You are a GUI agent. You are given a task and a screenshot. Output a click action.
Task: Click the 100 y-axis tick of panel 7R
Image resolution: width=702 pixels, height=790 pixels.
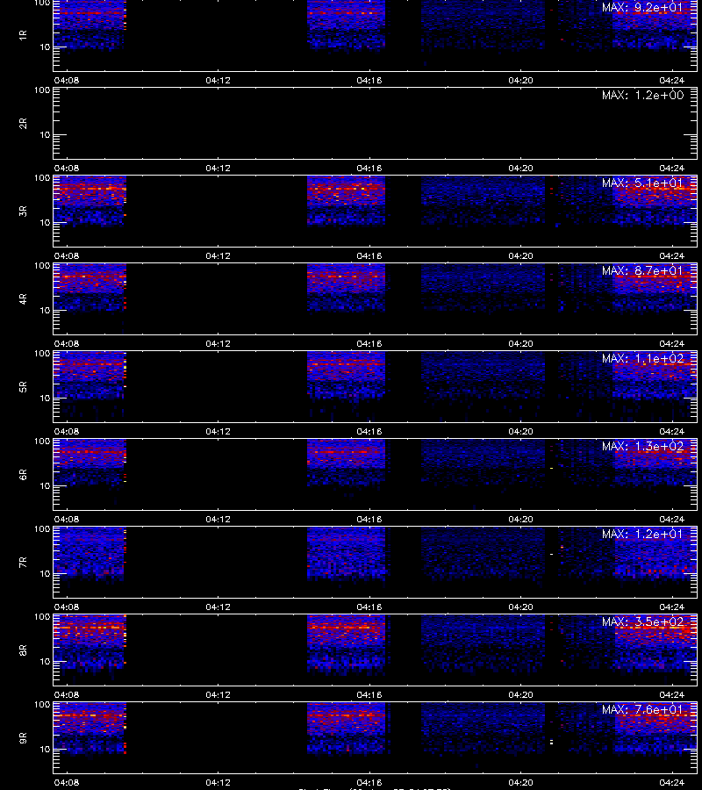(42, 529)
